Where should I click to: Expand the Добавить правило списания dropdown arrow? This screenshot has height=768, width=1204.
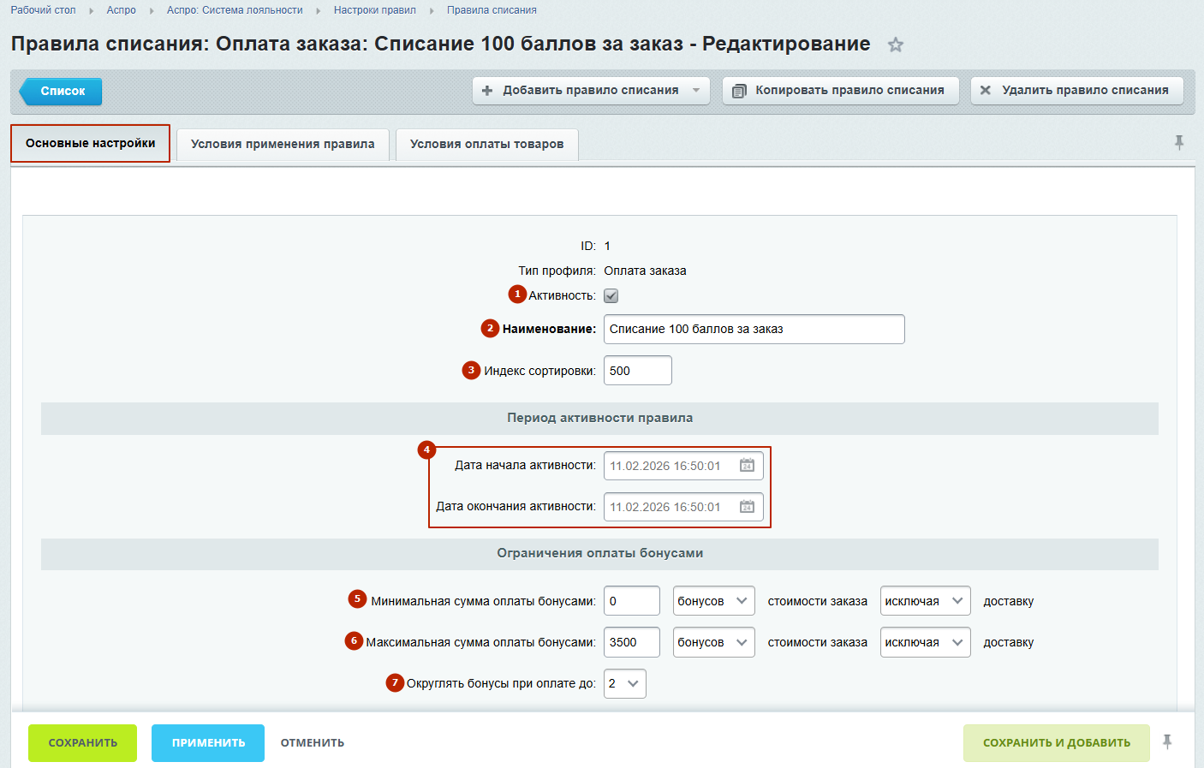(x=696, y=91)
